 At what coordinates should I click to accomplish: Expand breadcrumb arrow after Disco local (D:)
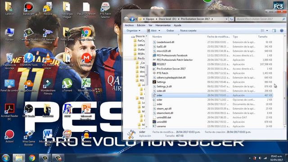coord(179,19)
